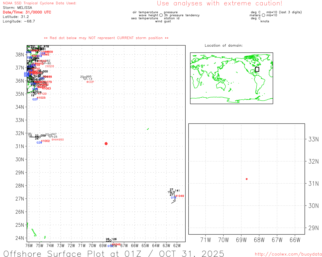
Task: Click 'mb*10 (last 3 digits)' legend text
Action: pyautogui.click(x=284, y=12)
